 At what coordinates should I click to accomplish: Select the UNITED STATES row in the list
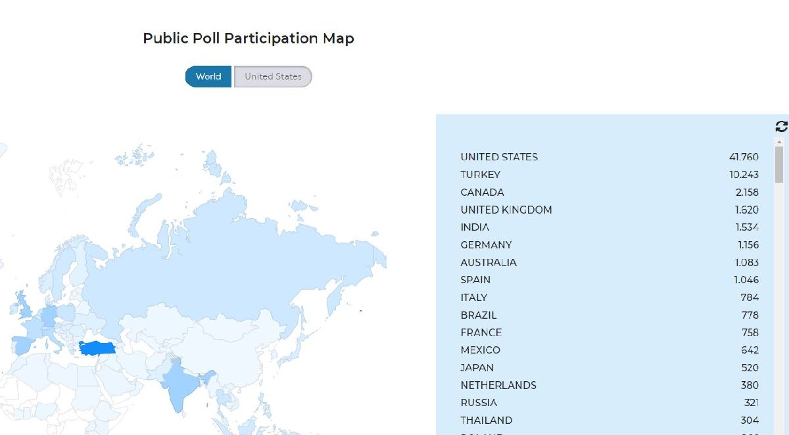[499, 157]
